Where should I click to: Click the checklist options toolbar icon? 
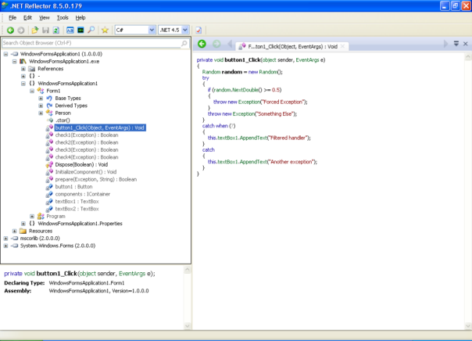click(198, 31)
